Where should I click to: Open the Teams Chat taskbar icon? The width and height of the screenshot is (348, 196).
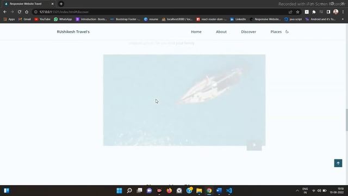150,191
